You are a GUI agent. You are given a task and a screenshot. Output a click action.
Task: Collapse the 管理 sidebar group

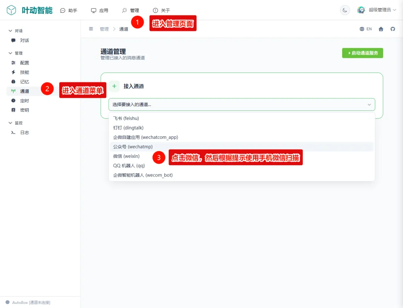click(x=15, y=53)
